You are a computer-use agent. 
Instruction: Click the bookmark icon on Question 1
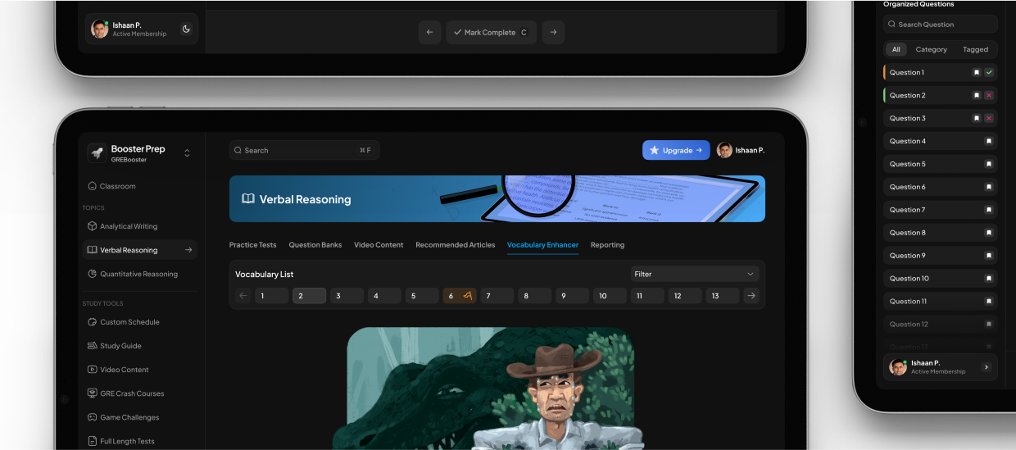977,72
